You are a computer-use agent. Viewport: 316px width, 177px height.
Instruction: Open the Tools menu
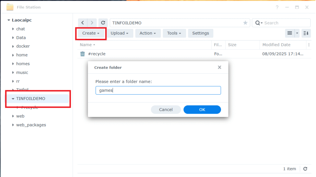tap(174, 33)
